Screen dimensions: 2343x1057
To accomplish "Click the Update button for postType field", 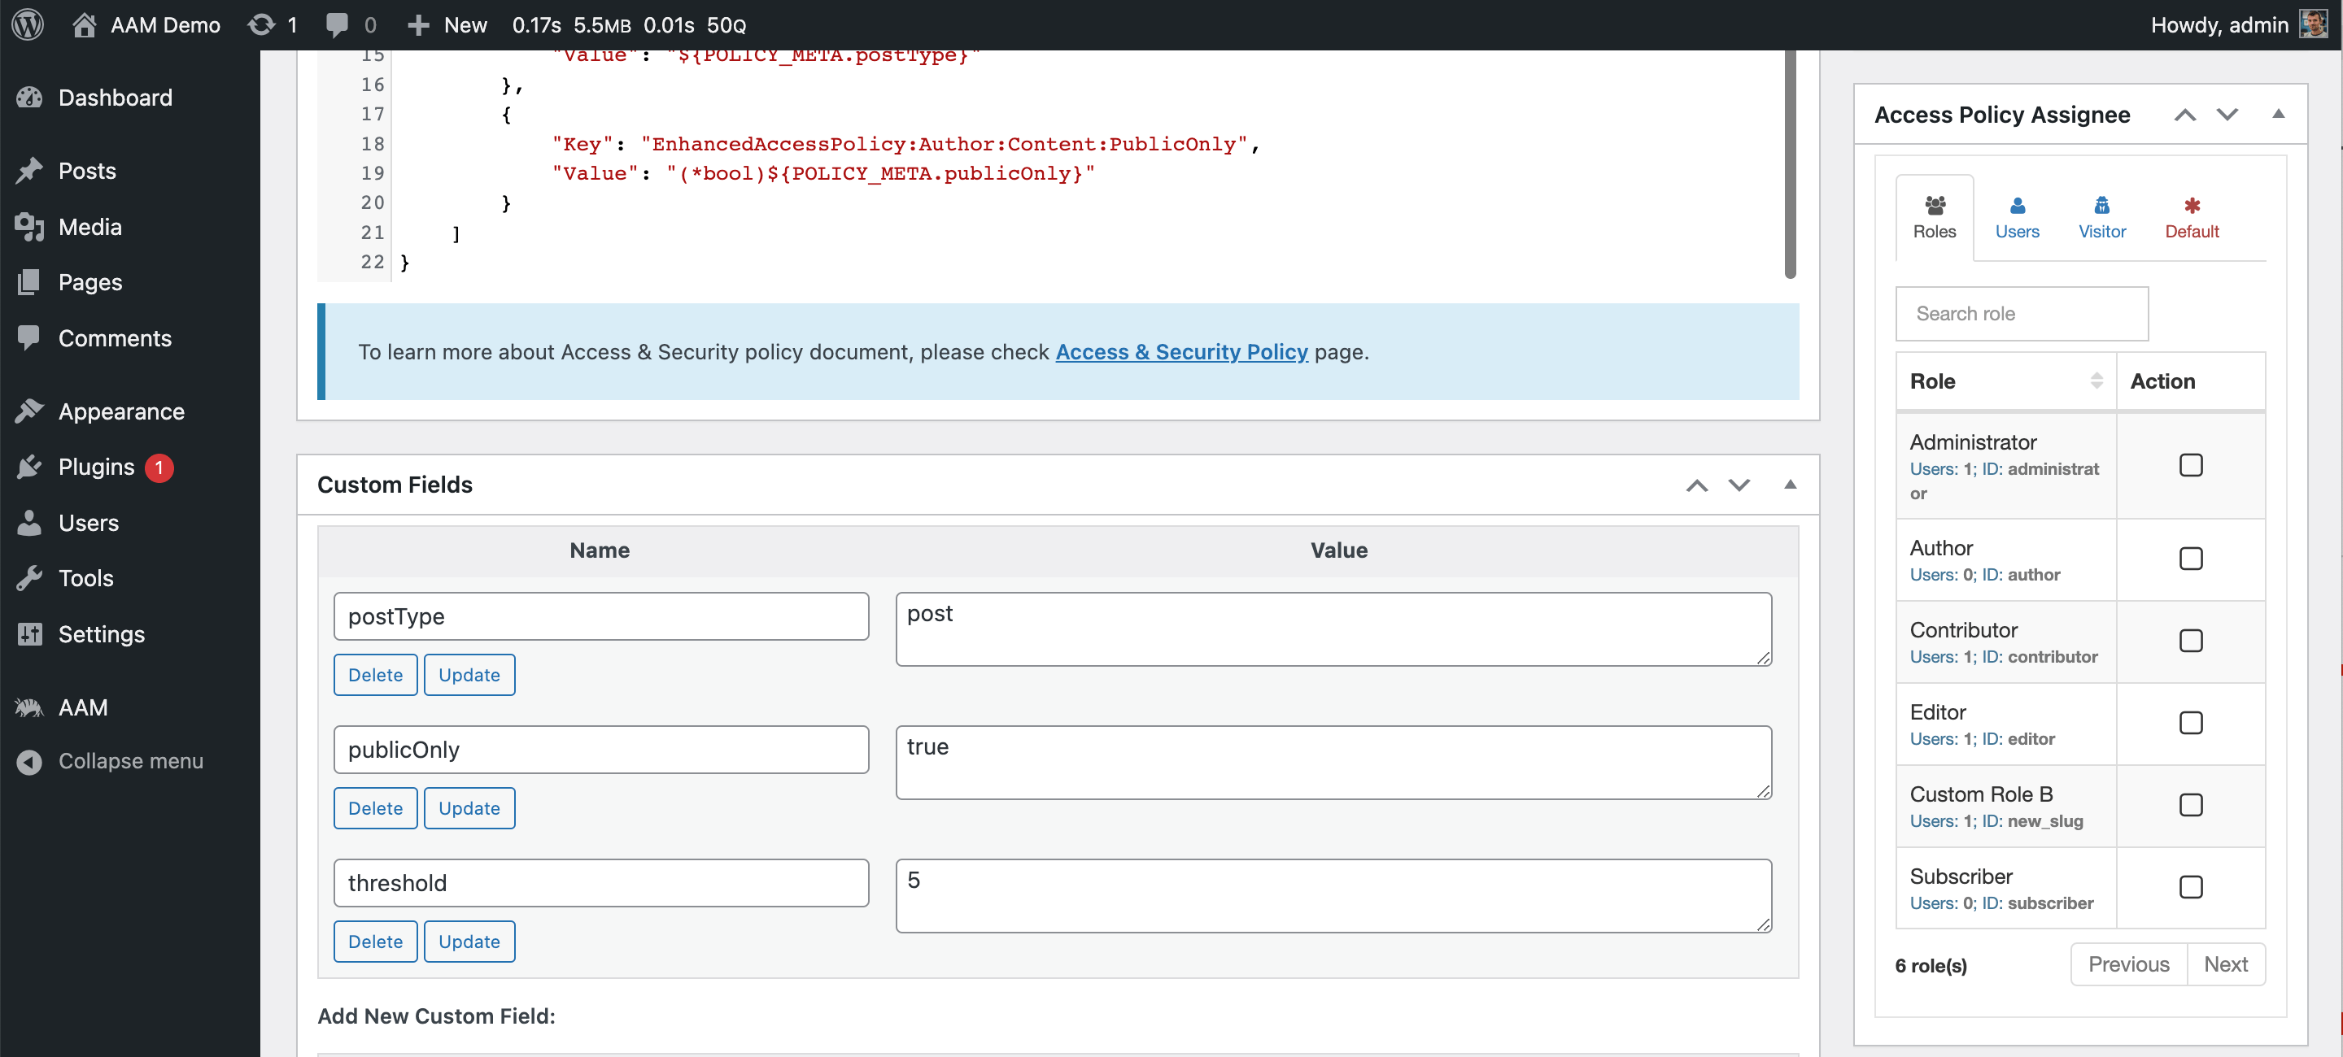I will tap(468, 673).
